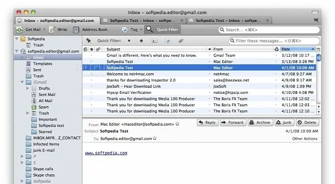Screen dimensions: 335x184
Task: Open the Get Mail dropdown arrow
Action: [44, 29]
